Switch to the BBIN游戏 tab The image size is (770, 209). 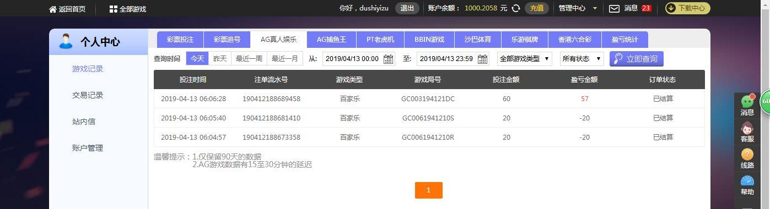tap(429, 40)
